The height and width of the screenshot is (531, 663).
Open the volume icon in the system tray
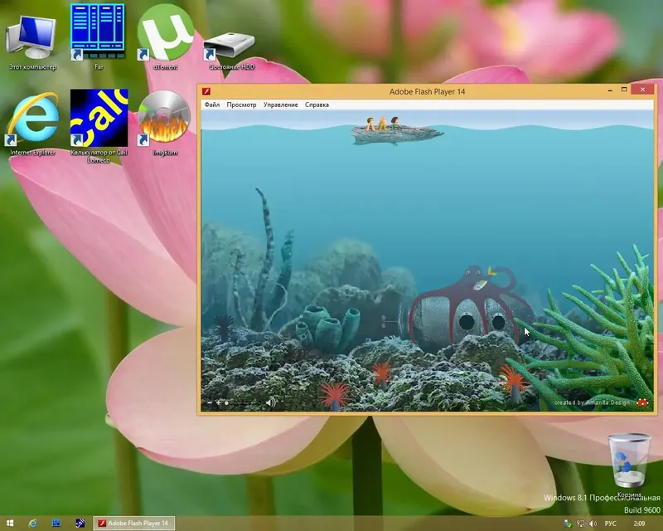[x=591, y=524]
